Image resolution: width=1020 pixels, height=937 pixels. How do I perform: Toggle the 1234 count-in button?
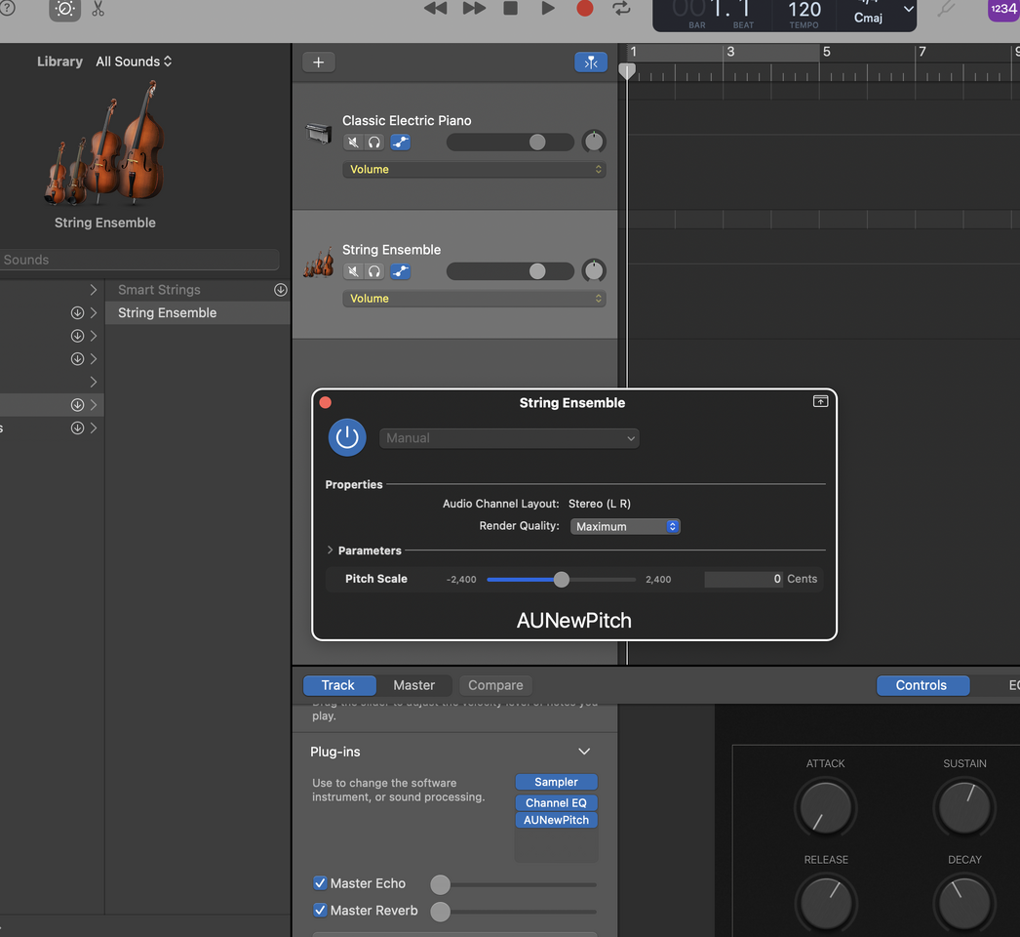1003,9
